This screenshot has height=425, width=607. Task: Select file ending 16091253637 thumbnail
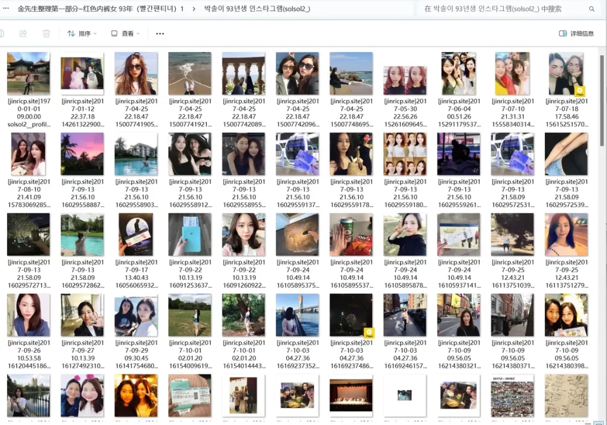pyautogui.click(x=190, y=235)
